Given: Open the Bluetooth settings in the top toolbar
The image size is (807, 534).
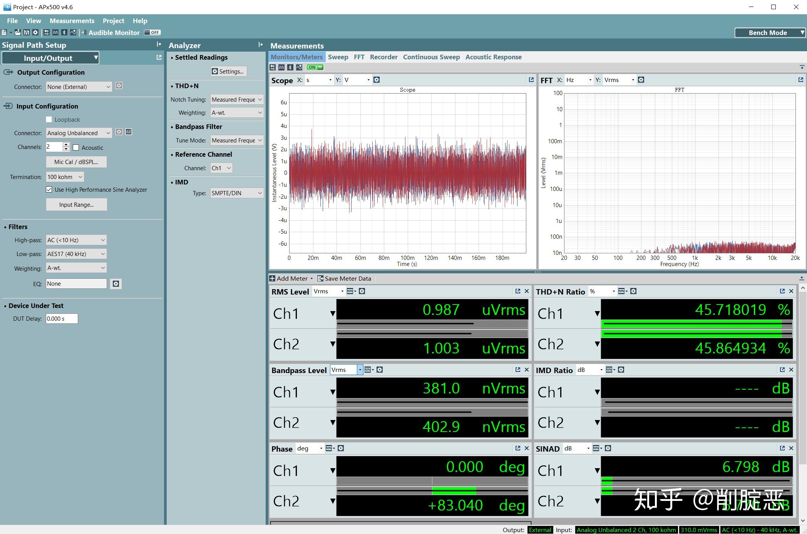Looking at the screenshot, I should [64, 33].
